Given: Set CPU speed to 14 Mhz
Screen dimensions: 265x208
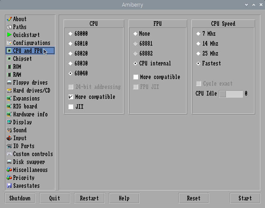Looking at the screenshot, I should click(207, 44).
